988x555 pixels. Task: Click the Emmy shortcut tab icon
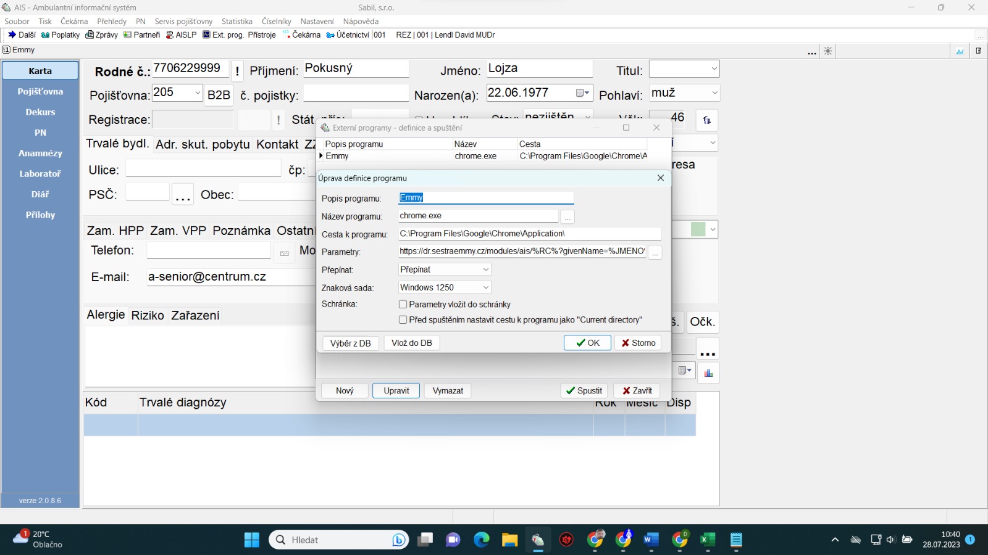click(x=6, y=50)
